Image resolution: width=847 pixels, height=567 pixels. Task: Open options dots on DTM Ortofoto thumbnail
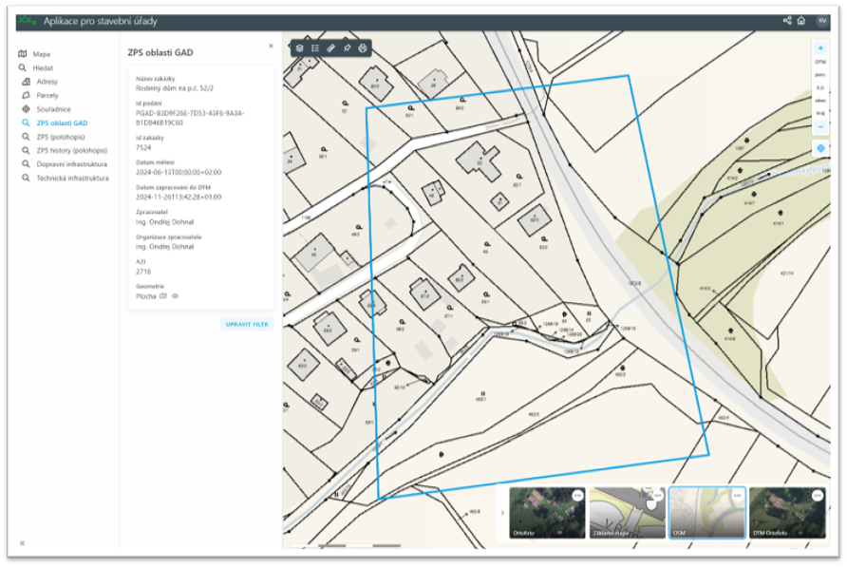coord(818,495)
